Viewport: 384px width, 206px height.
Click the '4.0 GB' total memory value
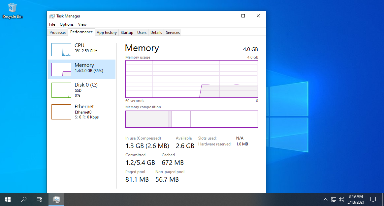click(250, 49)
